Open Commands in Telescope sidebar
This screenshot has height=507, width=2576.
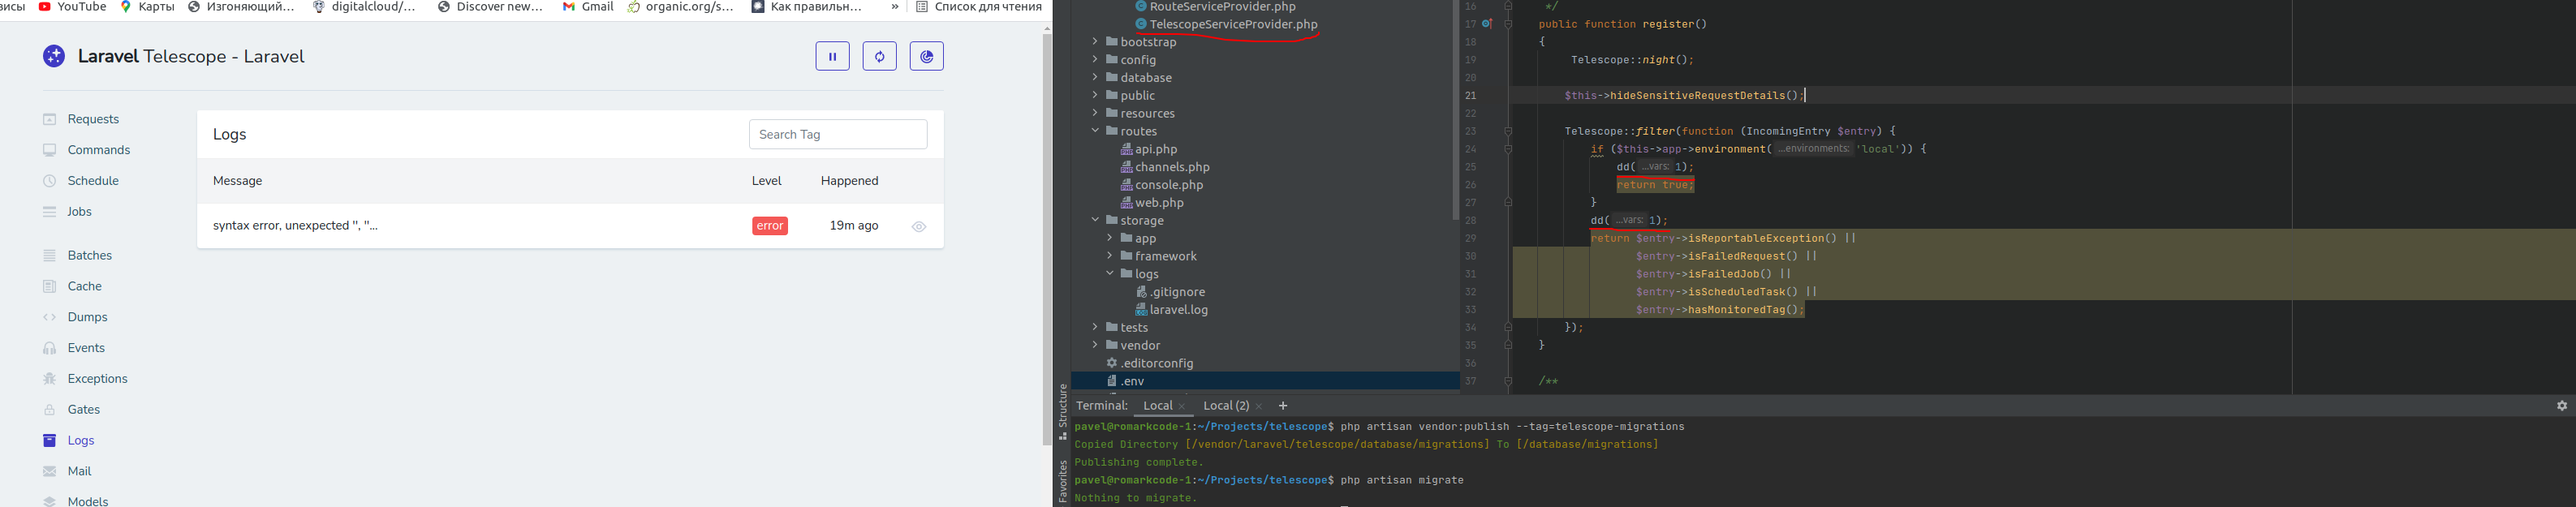click(x=98, y=150)
